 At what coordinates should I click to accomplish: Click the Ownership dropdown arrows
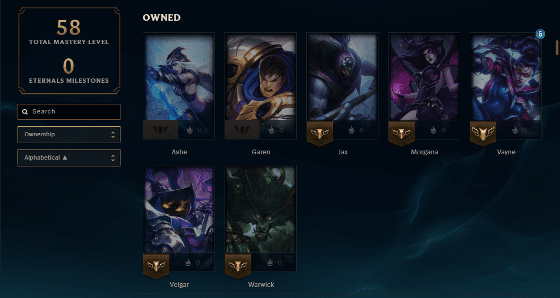tap(113, 135)
